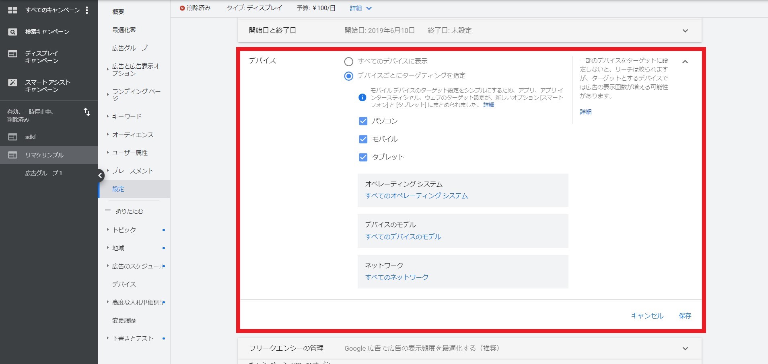
Task: Expand the プレースメント menu arrow
Action: point(108,171)
